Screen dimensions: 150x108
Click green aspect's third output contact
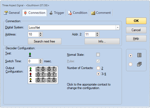pos(49,70)
